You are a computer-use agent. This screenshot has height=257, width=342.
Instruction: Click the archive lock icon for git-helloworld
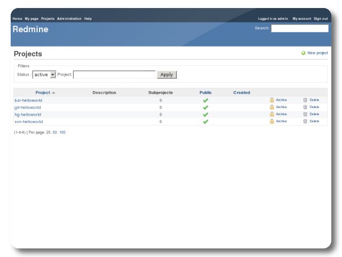(x=272, y=107)
